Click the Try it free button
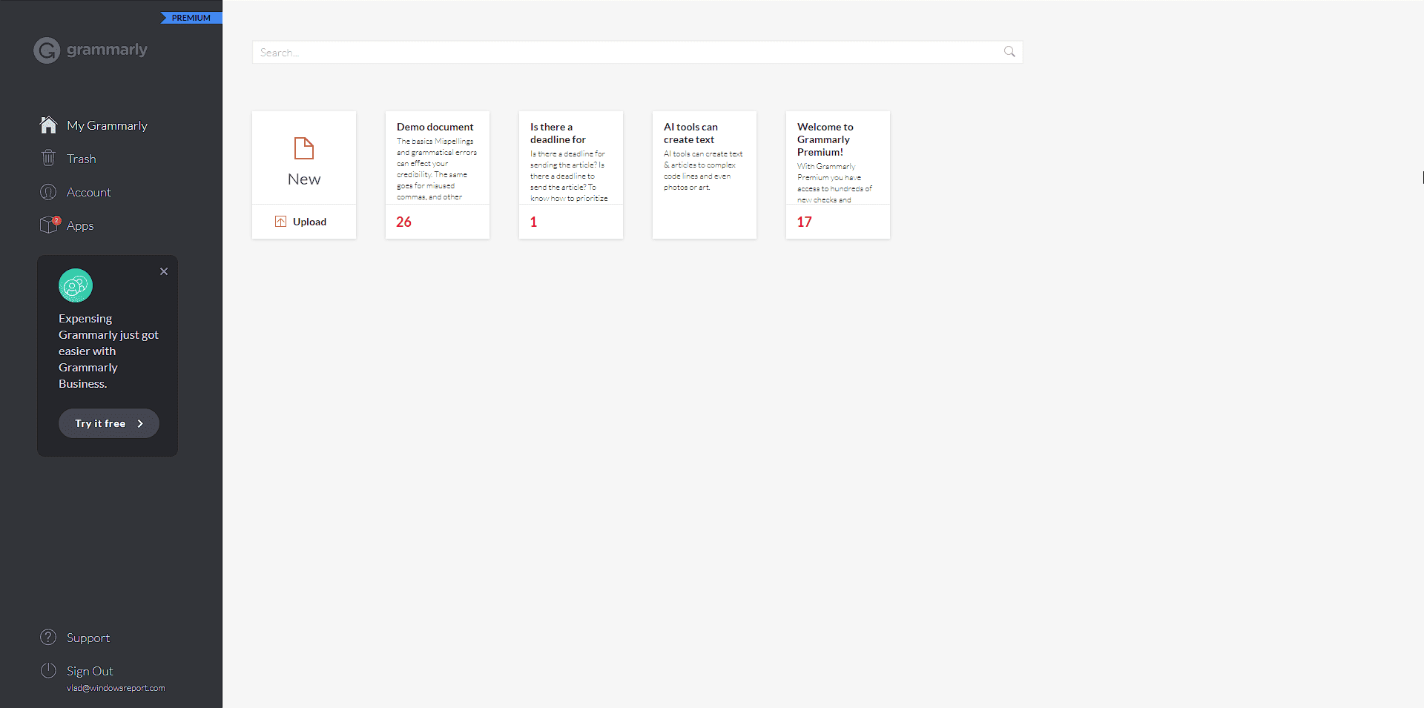1424x708 pixels. coord(109,423)
